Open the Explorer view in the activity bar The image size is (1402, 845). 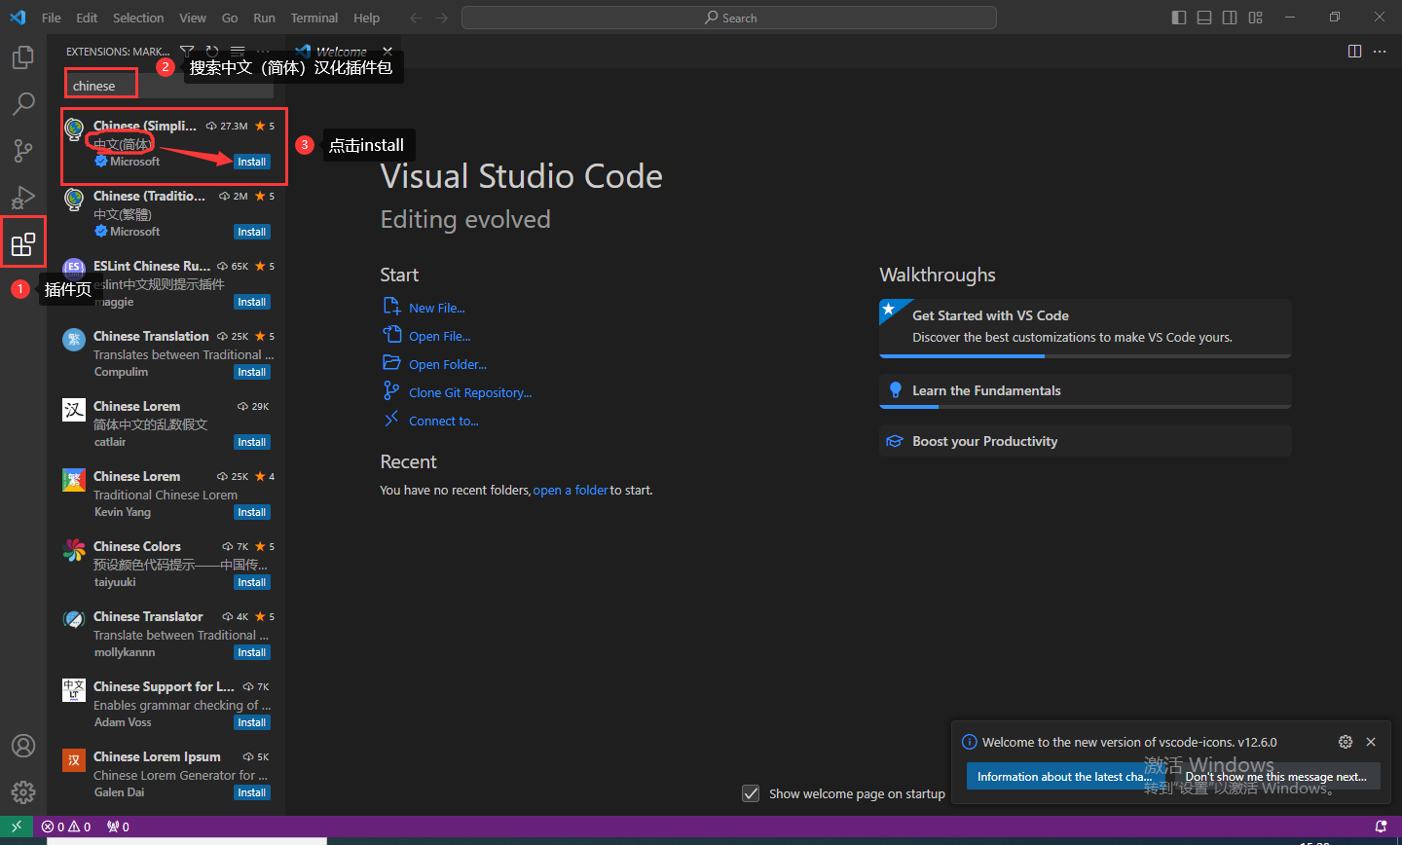pos(23,57)
